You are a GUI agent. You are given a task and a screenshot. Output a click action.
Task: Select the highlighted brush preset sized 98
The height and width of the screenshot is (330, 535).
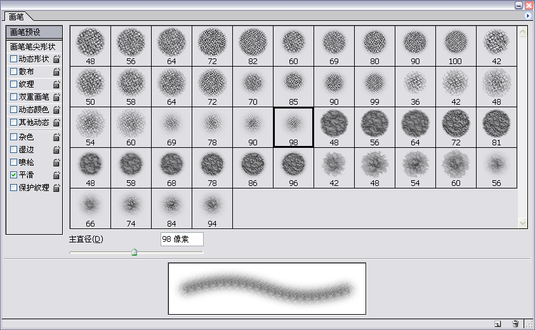click(293, 128)
